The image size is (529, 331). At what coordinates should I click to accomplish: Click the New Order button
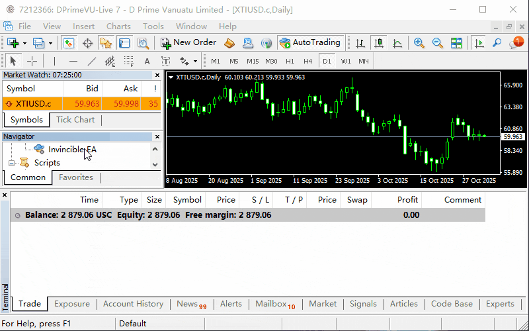(x=188, y=42)
